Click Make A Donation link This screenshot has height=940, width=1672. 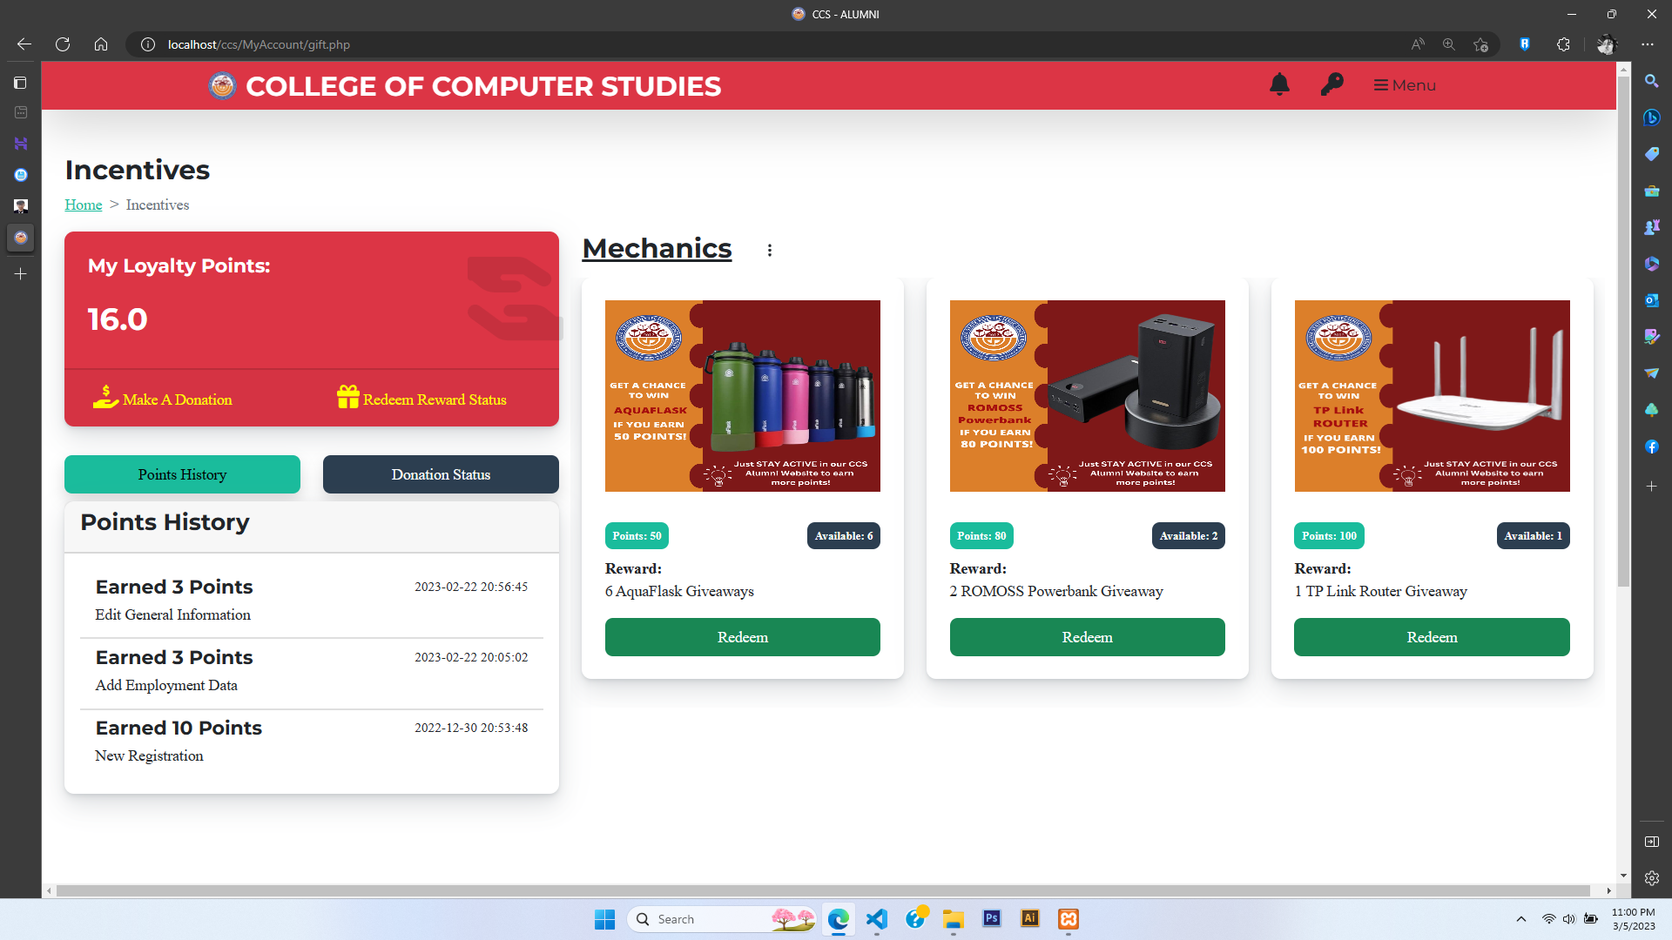[x=177, y=399]
